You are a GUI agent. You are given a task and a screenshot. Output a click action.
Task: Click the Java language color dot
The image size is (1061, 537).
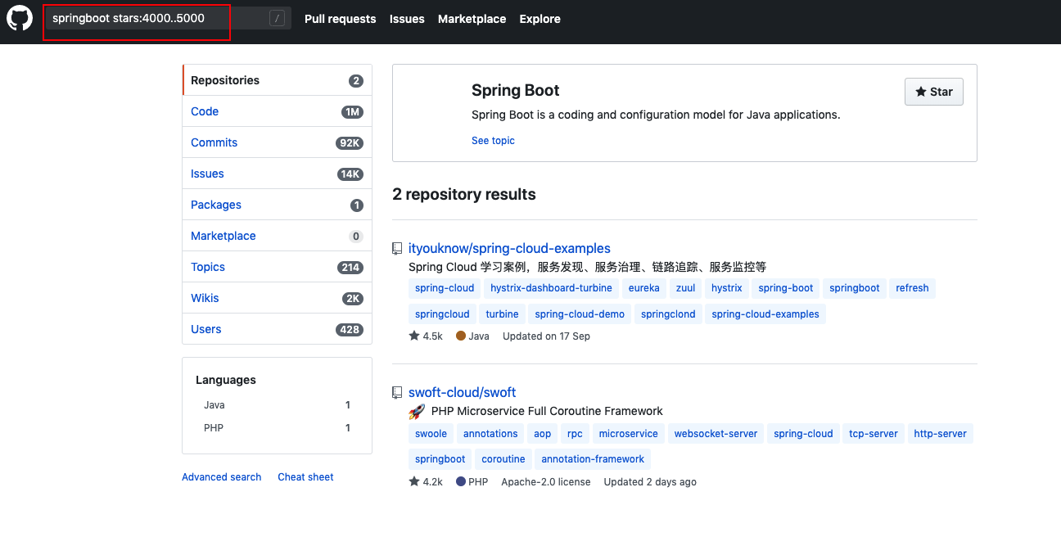[x=461, y=336]
